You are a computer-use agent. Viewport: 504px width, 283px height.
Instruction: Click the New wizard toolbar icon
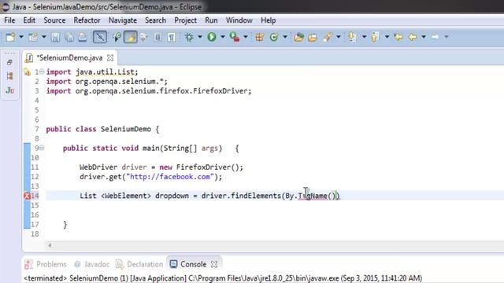click(10, 37)
